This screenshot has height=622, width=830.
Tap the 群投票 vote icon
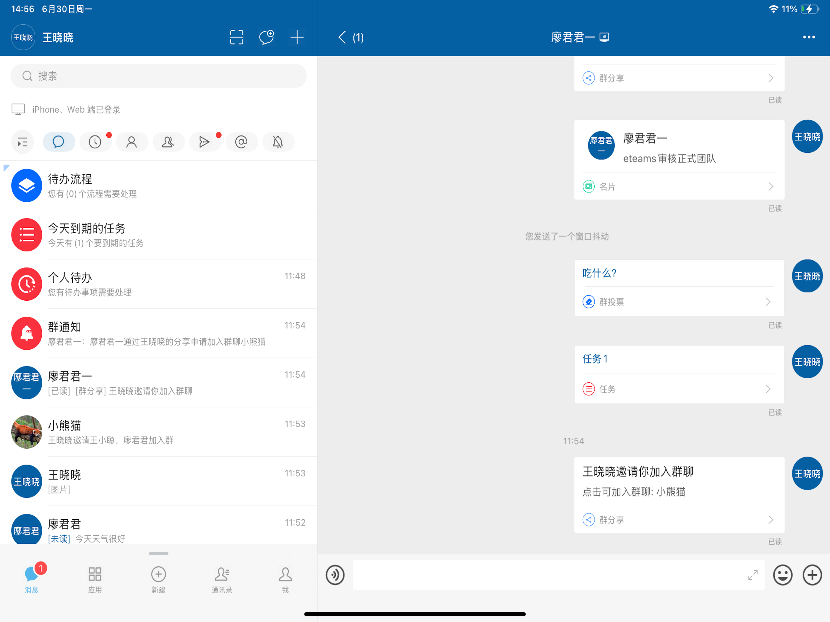click(x=588, y=302)
